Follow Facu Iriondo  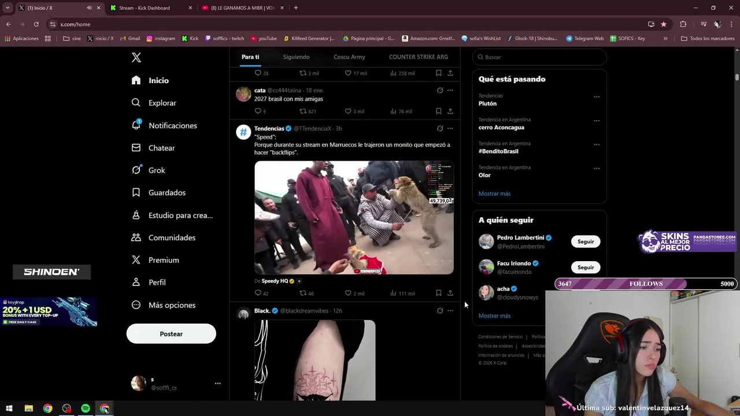click(x=586, y=268)
